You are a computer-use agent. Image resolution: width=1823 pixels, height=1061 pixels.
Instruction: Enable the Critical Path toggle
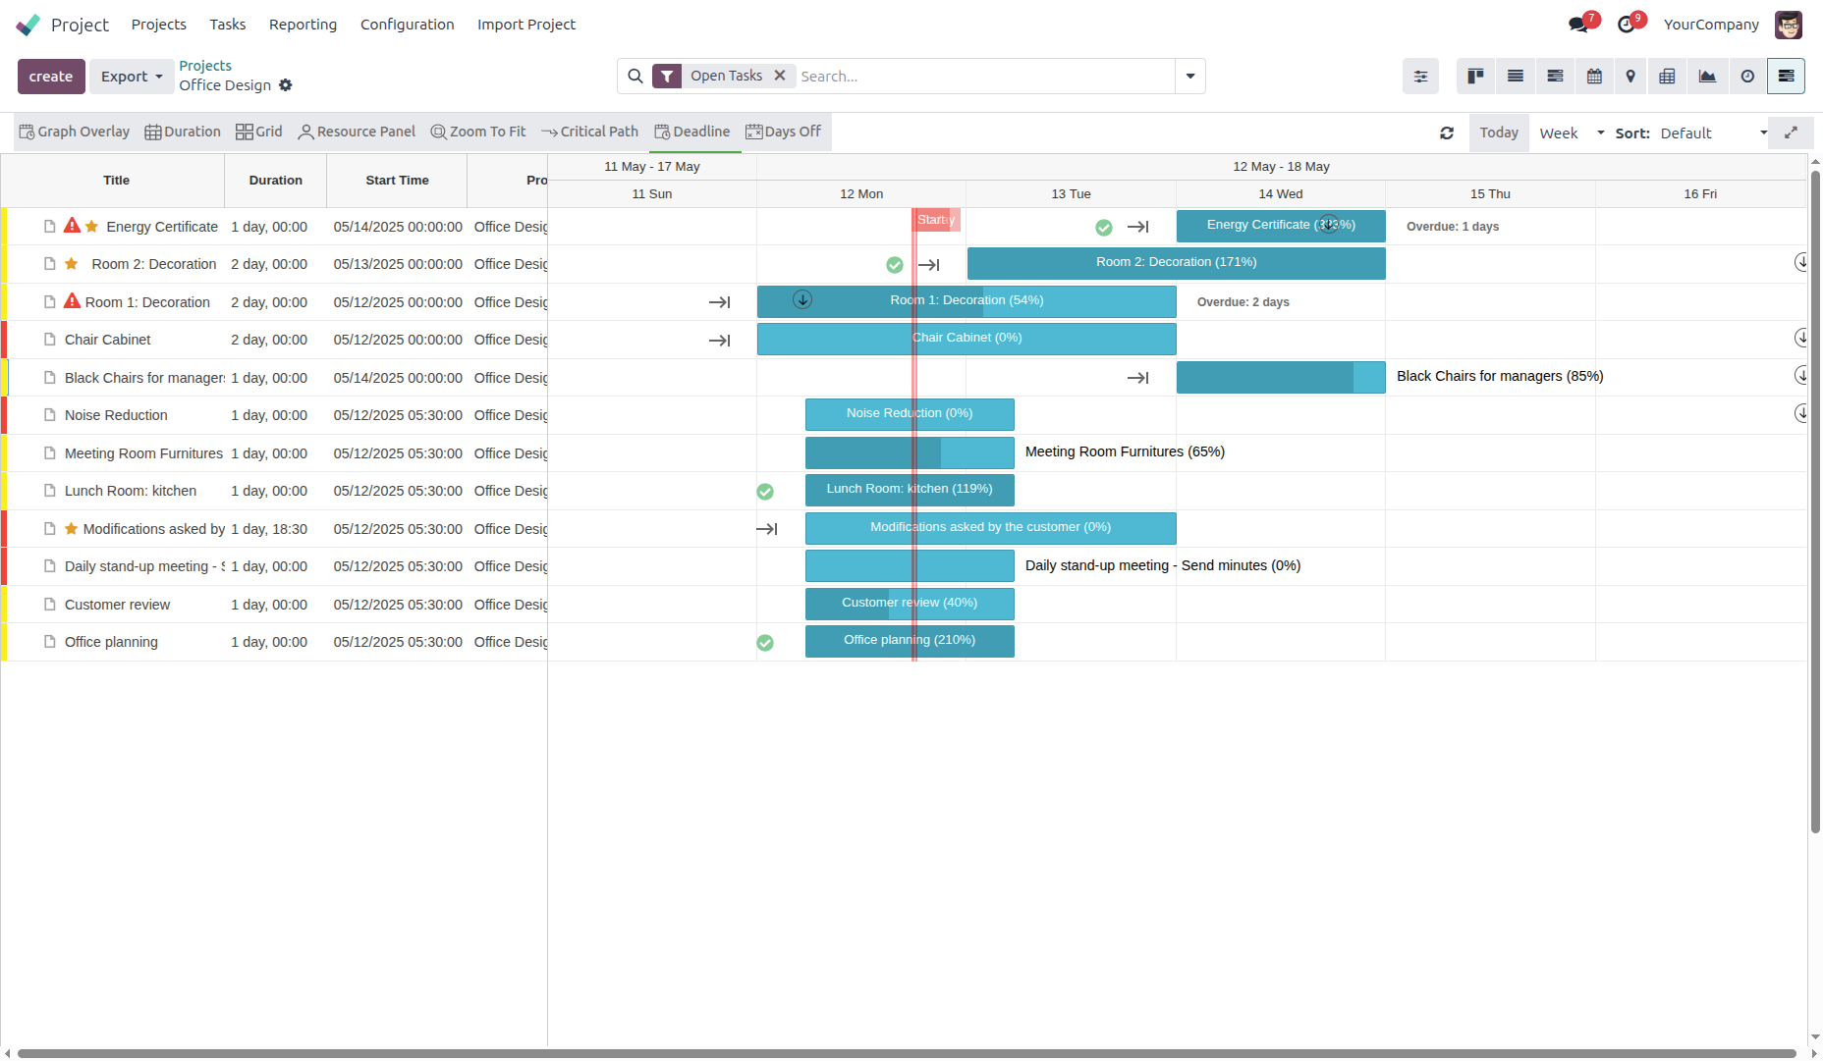click(590, 132)
